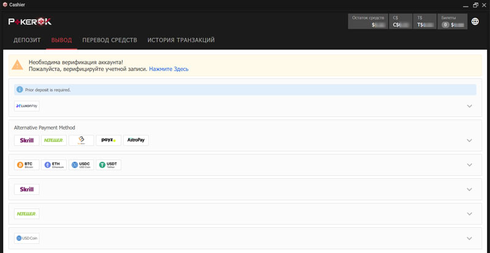490x253 pixels.
Task: Click the Билеты tickets balance box
Action: (x=454, y=22)
